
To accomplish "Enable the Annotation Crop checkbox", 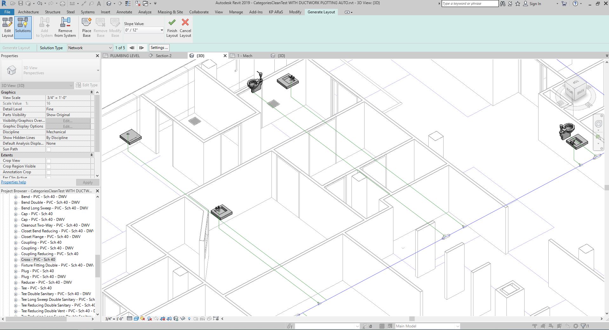I will [x=48, y=172].
